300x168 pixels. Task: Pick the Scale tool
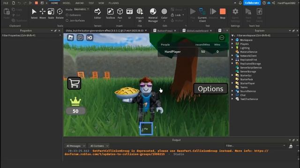pos(51,14)
